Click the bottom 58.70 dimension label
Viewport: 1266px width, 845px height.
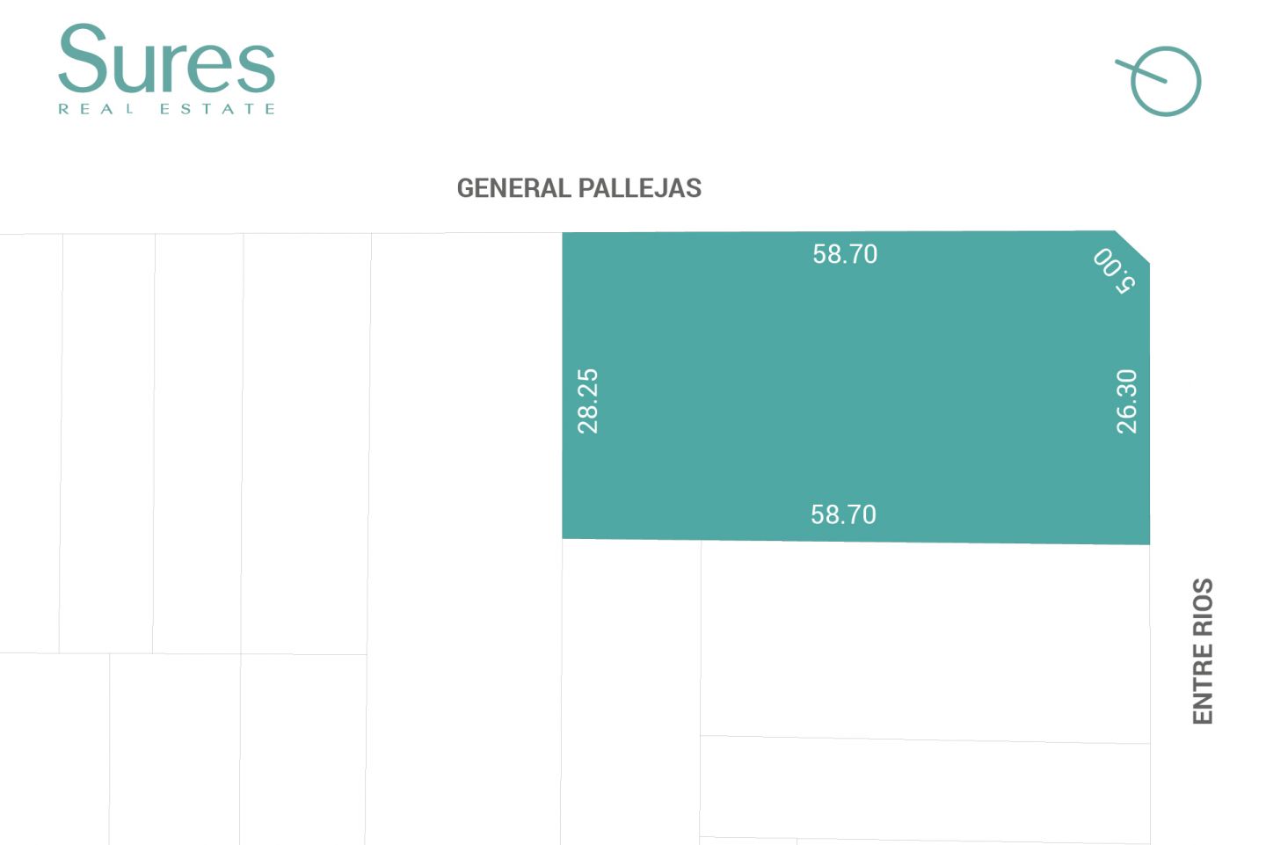click(844, 514)
